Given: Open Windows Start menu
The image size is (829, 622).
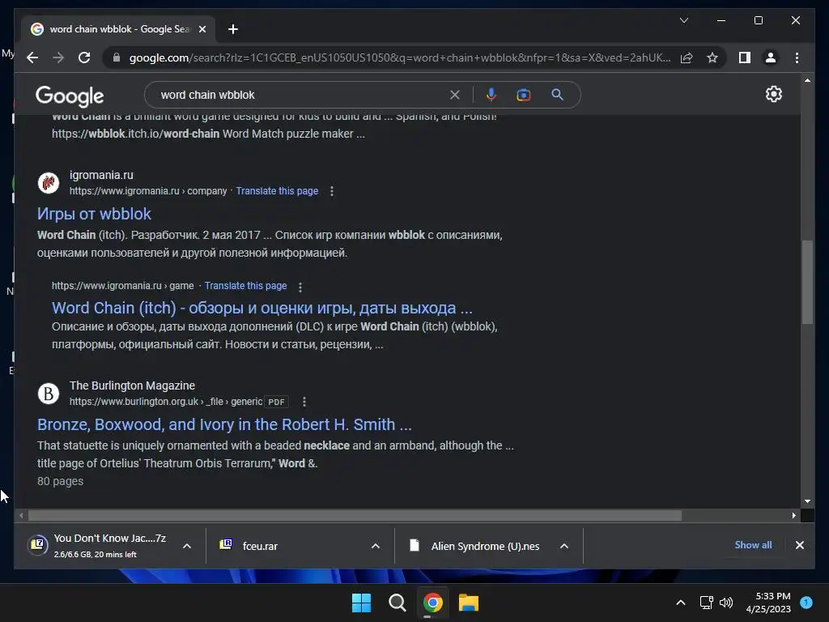Looking at the screenshot, I should coord(362,603).
